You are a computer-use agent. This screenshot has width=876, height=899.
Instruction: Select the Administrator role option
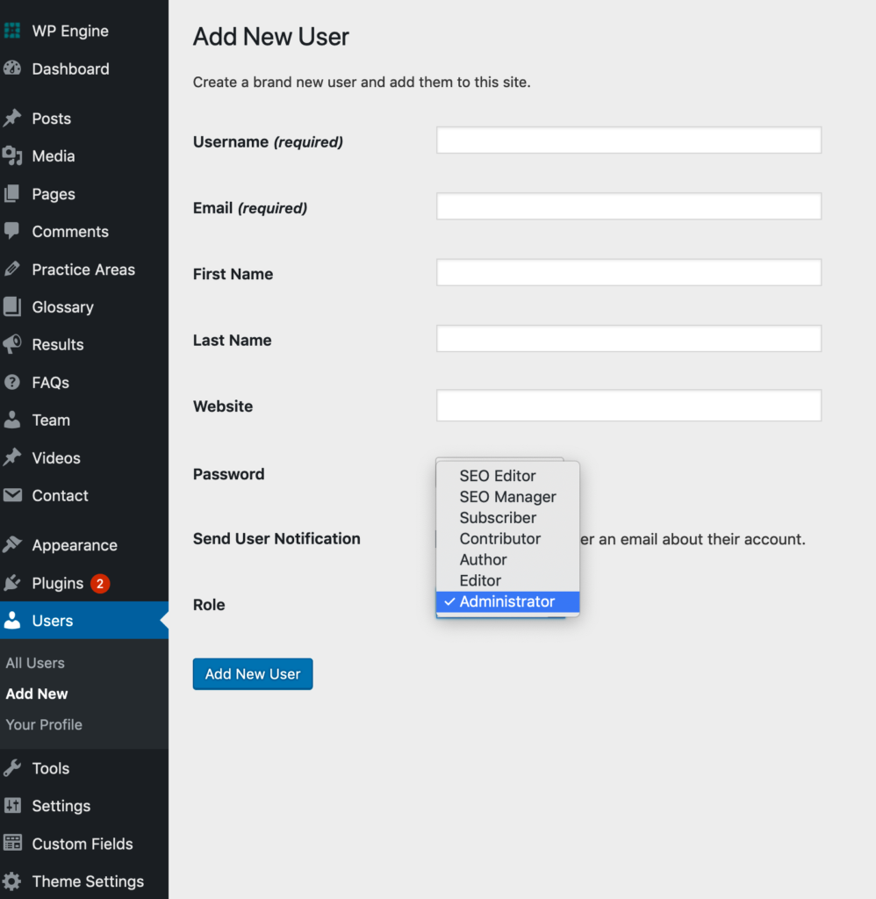[507, 601]
